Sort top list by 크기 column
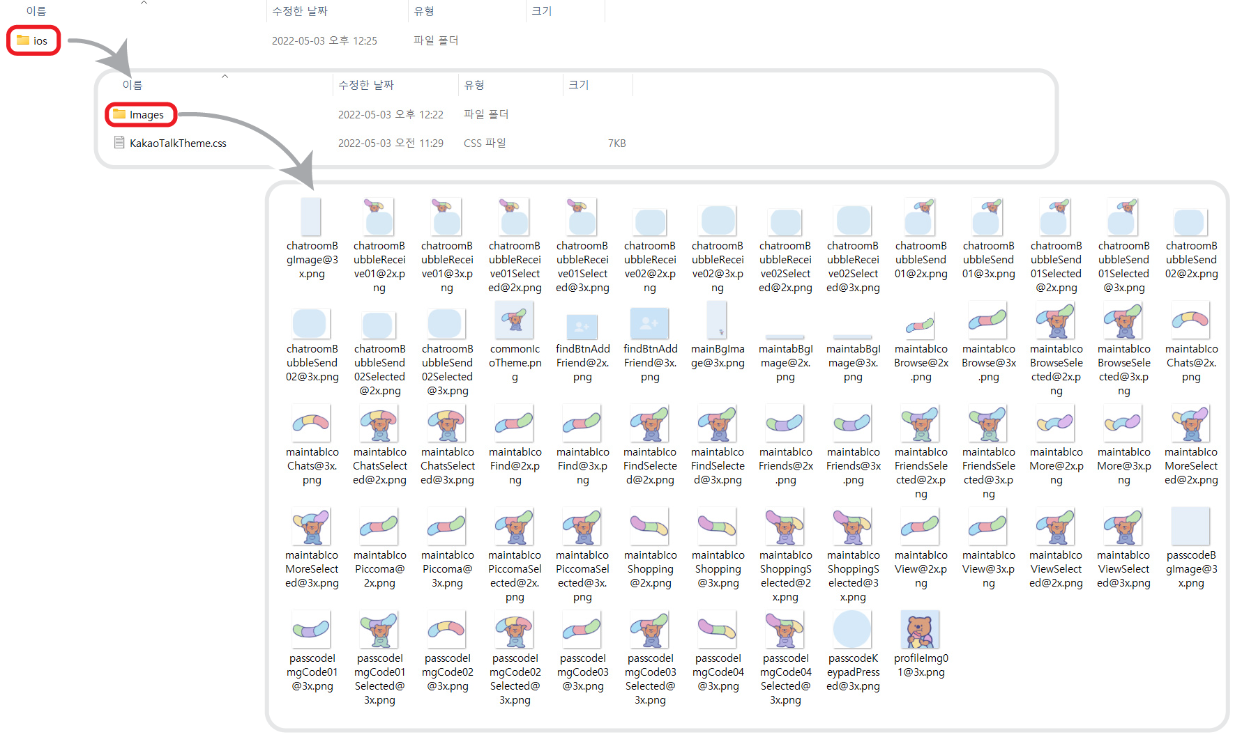This screenshot has width=1242, height=744. point(542,11)
